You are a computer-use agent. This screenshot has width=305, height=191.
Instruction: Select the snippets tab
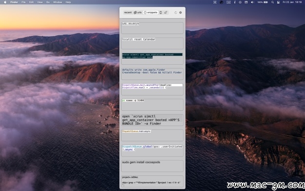point(151,13)
